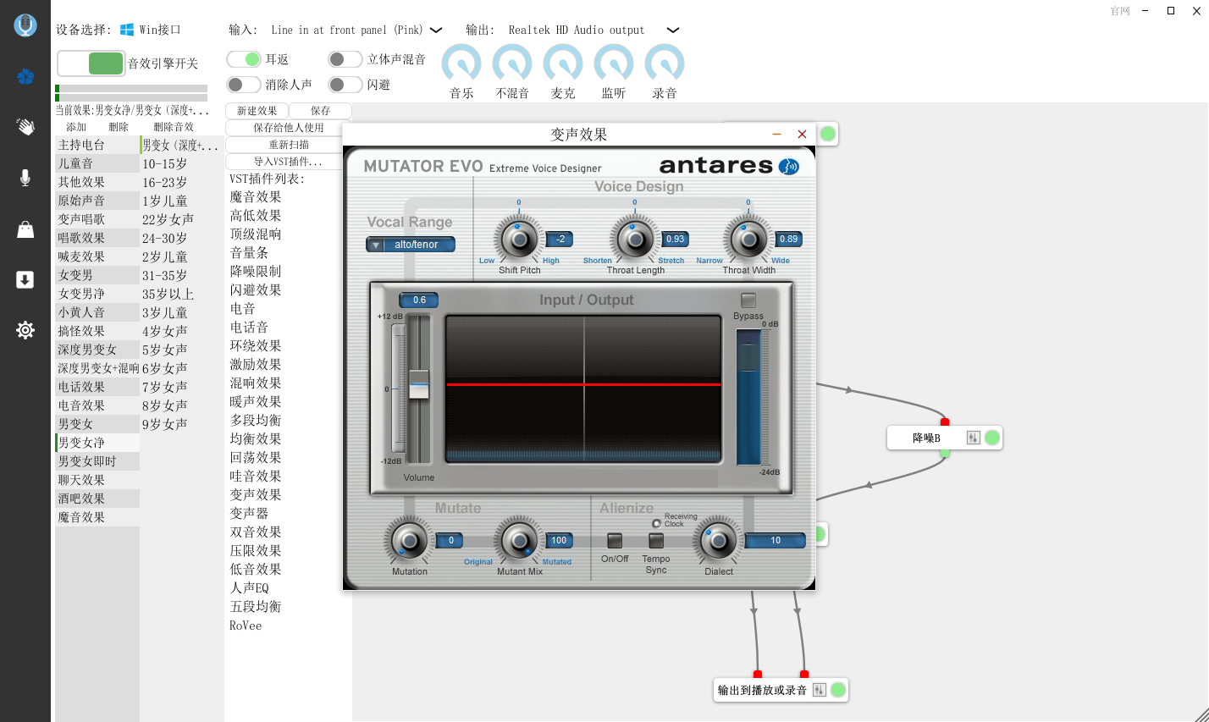Open the download icon in the sidebar
This screenshot has width=1209, height=722.
(x=25, y=279)
